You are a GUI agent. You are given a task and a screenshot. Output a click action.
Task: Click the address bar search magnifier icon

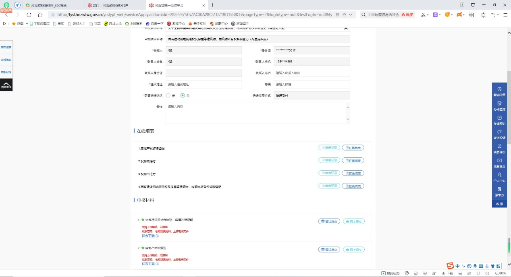363,14
